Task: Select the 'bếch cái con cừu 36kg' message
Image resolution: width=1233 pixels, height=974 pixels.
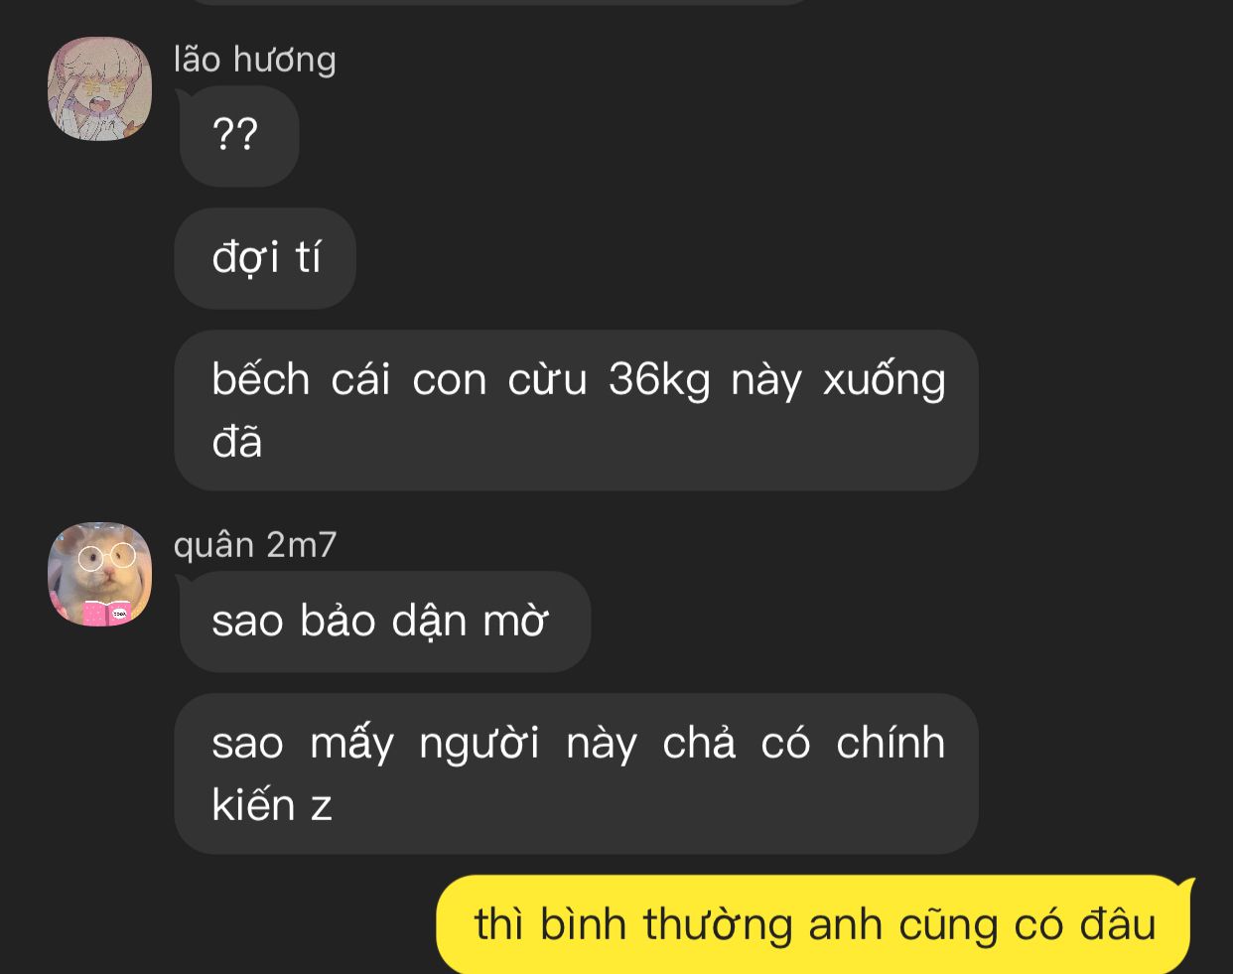Action: coord(577,410)
